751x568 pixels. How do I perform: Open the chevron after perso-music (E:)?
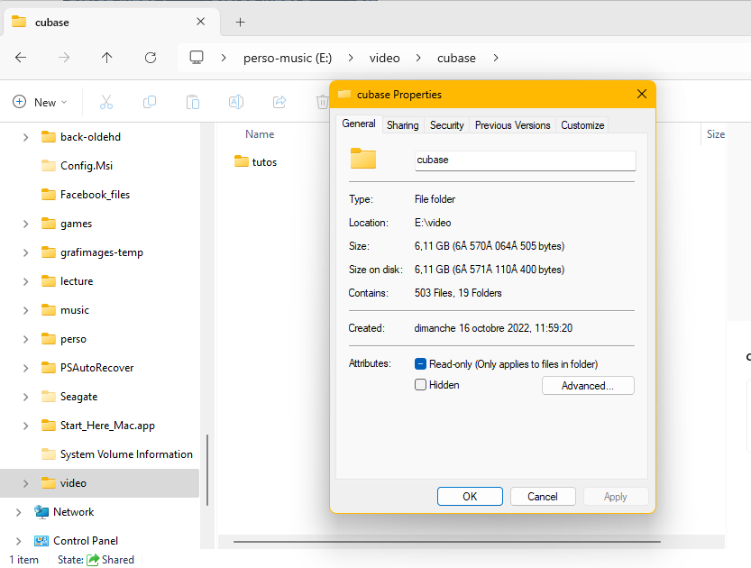[x=351, y=58]
